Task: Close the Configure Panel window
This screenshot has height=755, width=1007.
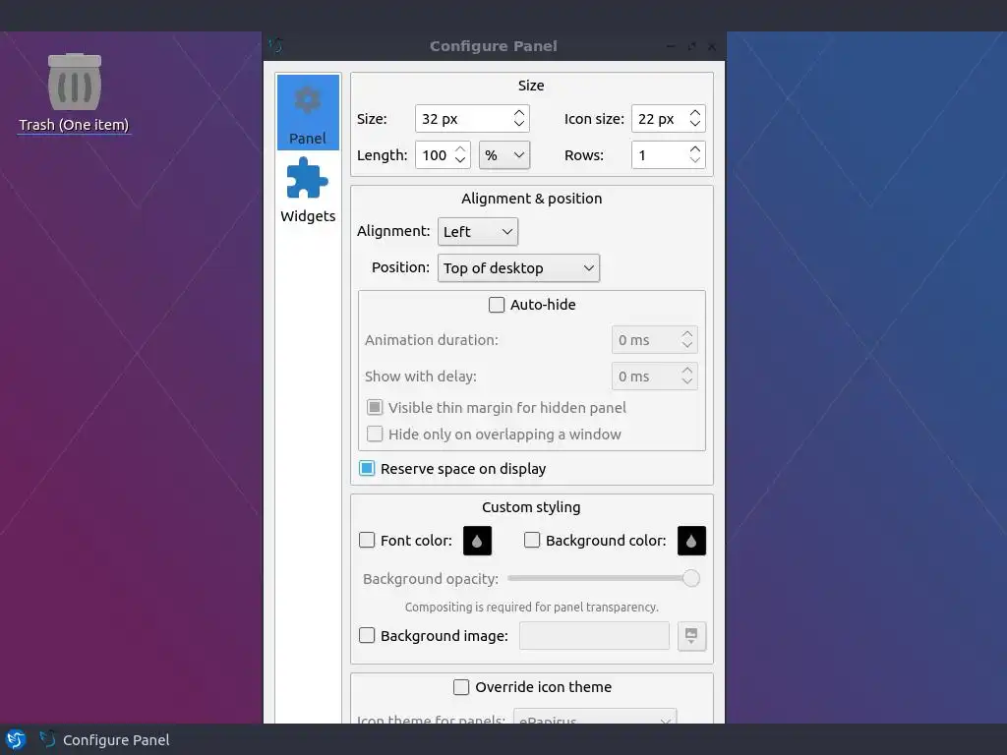Action: point(712,46)
